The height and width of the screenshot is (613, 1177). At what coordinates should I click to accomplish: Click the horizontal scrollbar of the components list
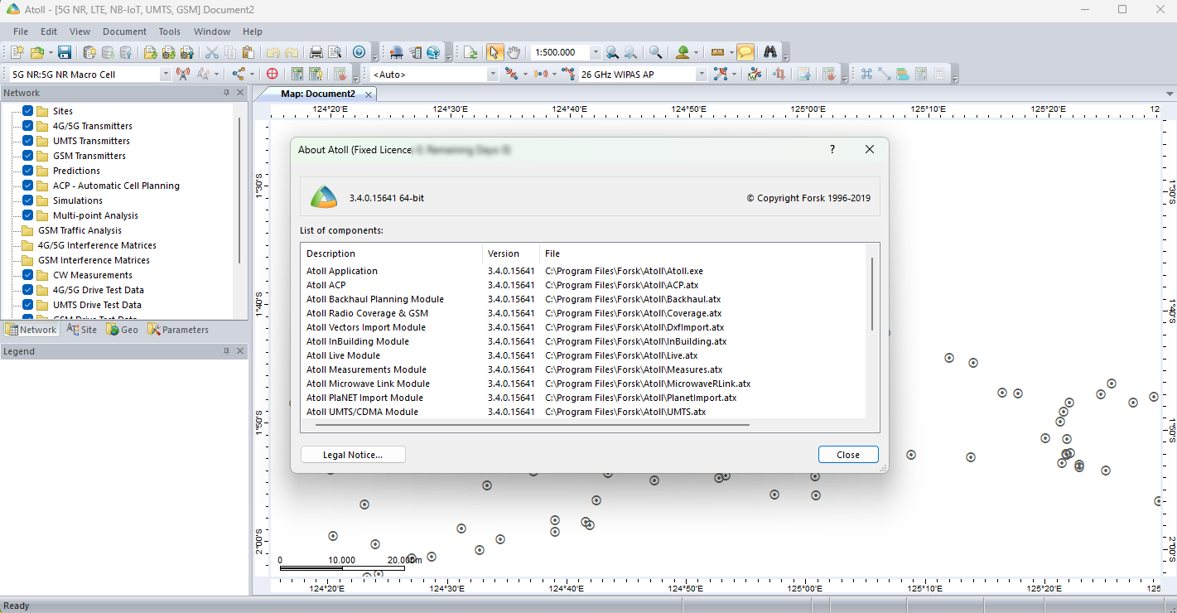coord(532,425)
